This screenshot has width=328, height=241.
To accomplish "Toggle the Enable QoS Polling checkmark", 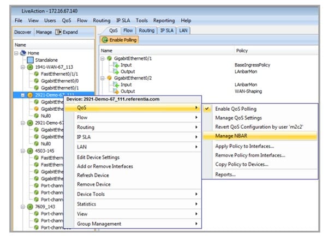I will point(207,109).
